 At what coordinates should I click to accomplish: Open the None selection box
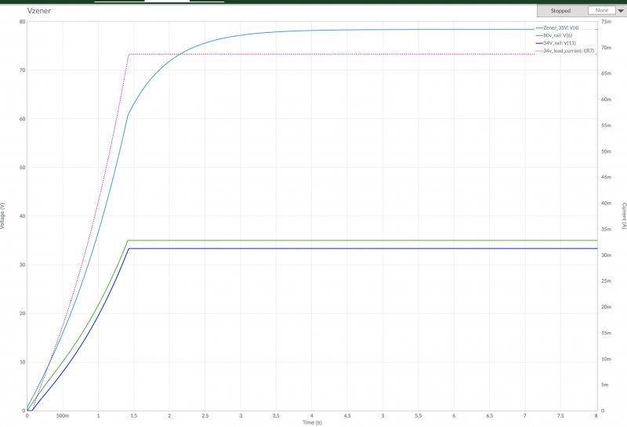[601, 10]
